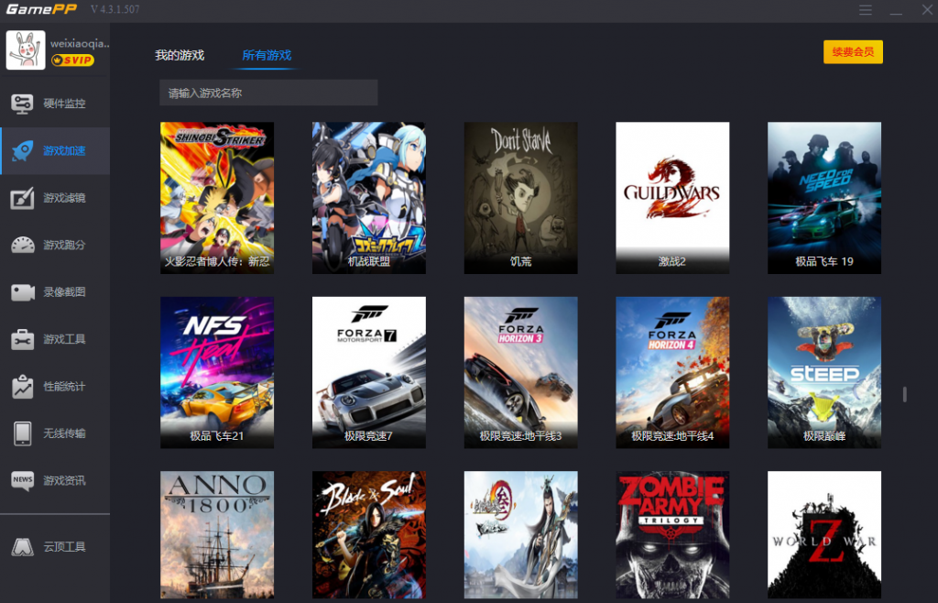938x603 pixels.
Task: Click the 游戏资讯 menu label
Action: 64,480
